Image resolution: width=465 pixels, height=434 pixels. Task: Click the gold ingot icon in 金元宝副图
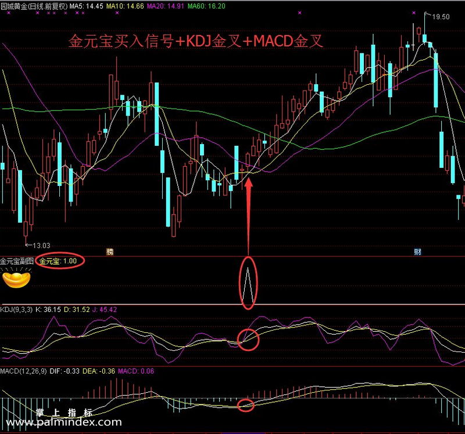click(x=16, y=278)
